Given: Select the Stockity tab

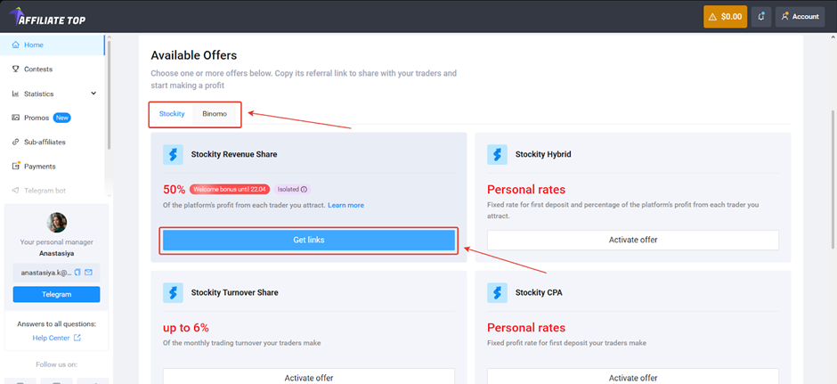Looking at the screenshot, I should coord(172,114).
